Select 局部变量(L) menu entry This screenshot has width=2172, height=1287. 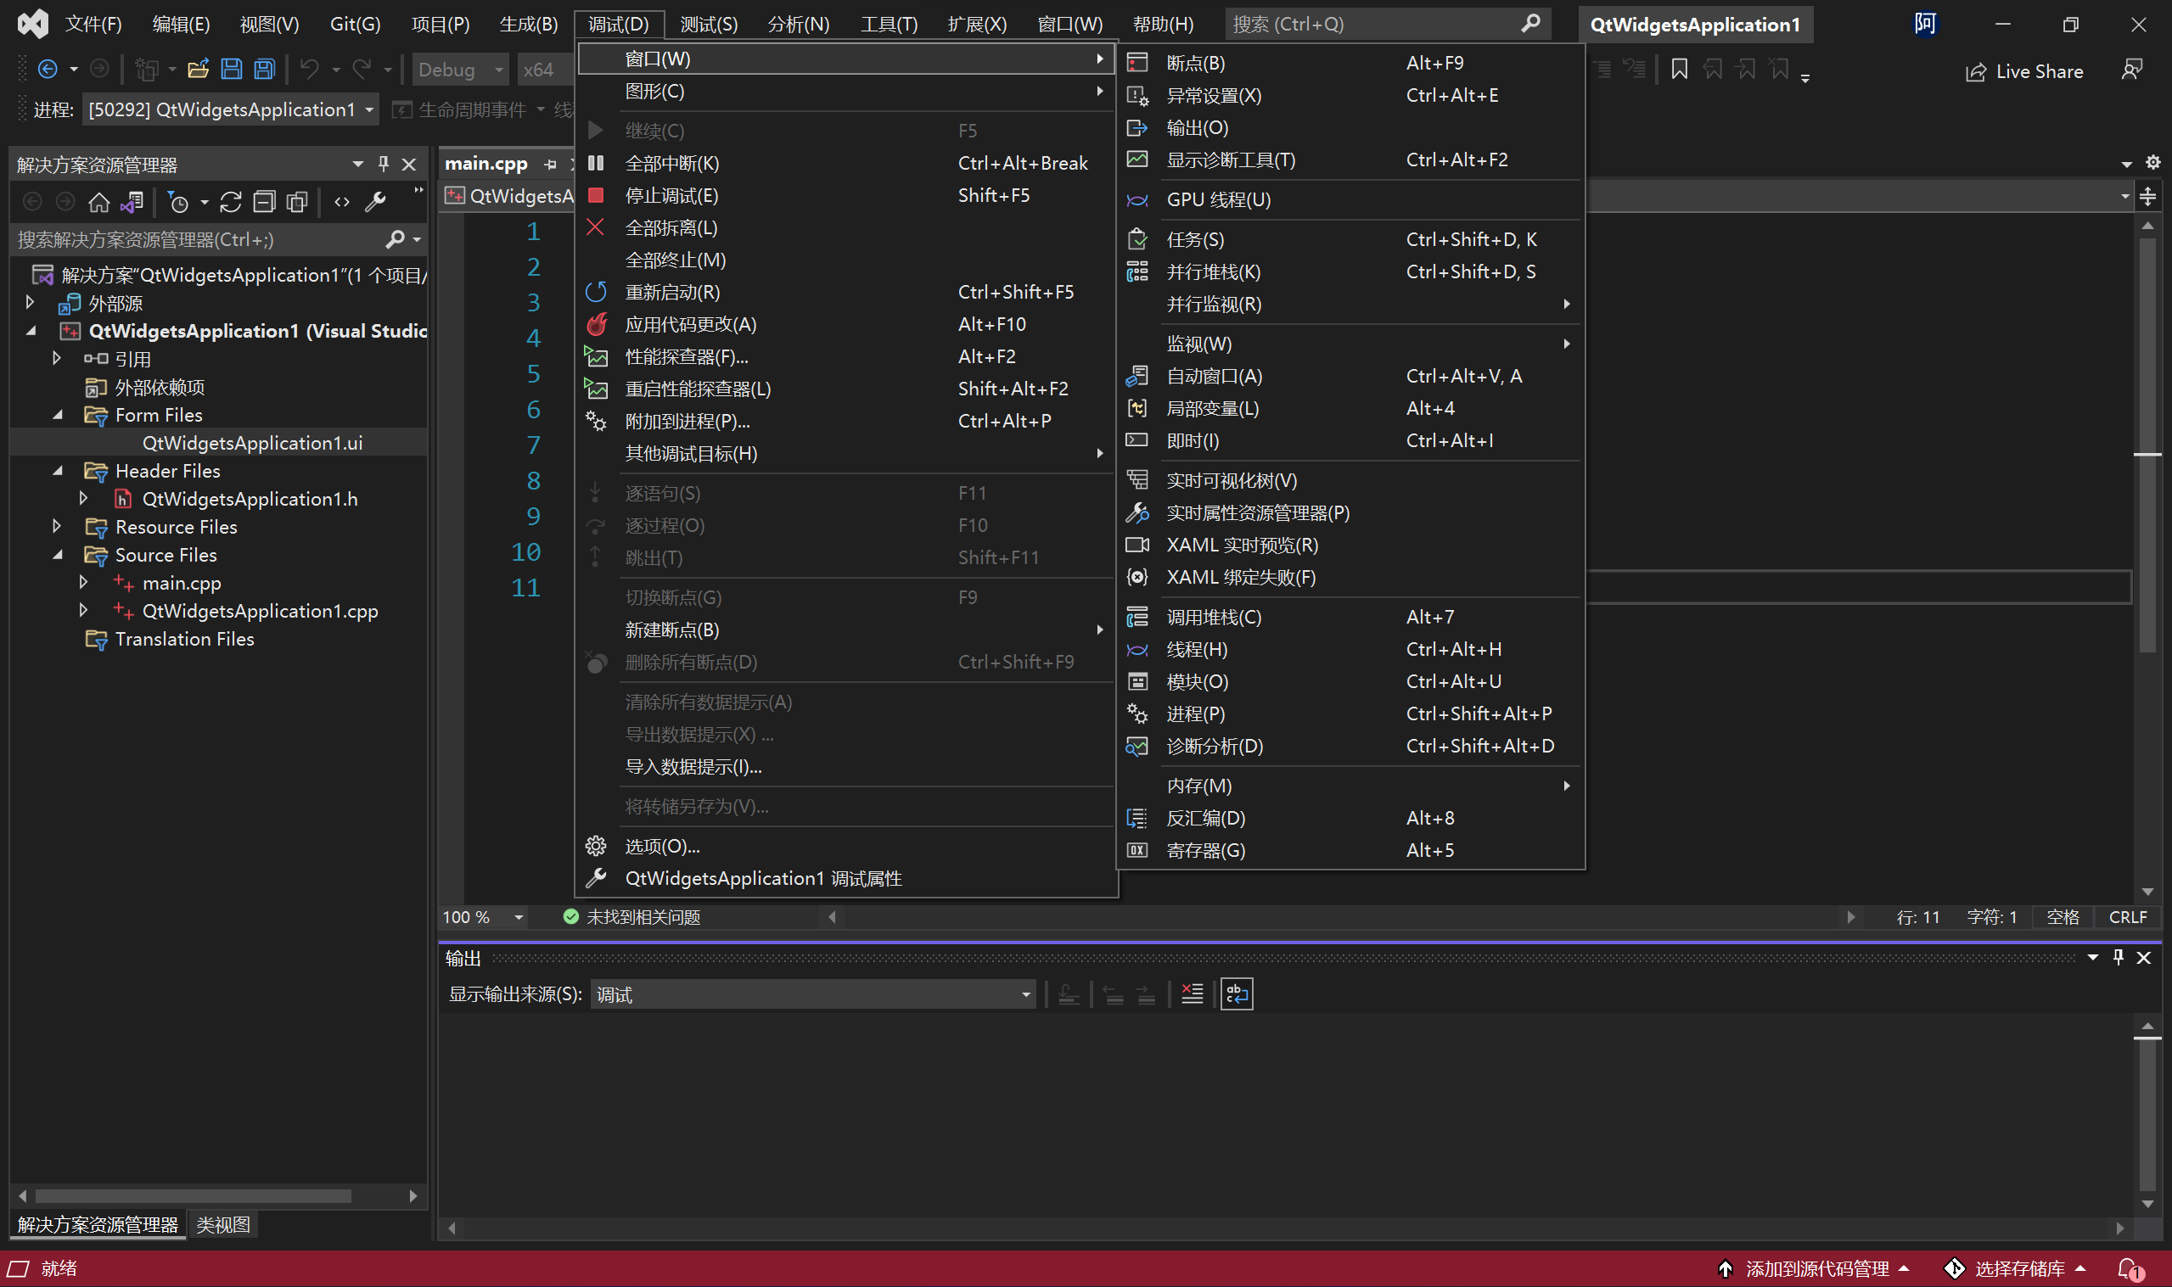(1350, 407)
